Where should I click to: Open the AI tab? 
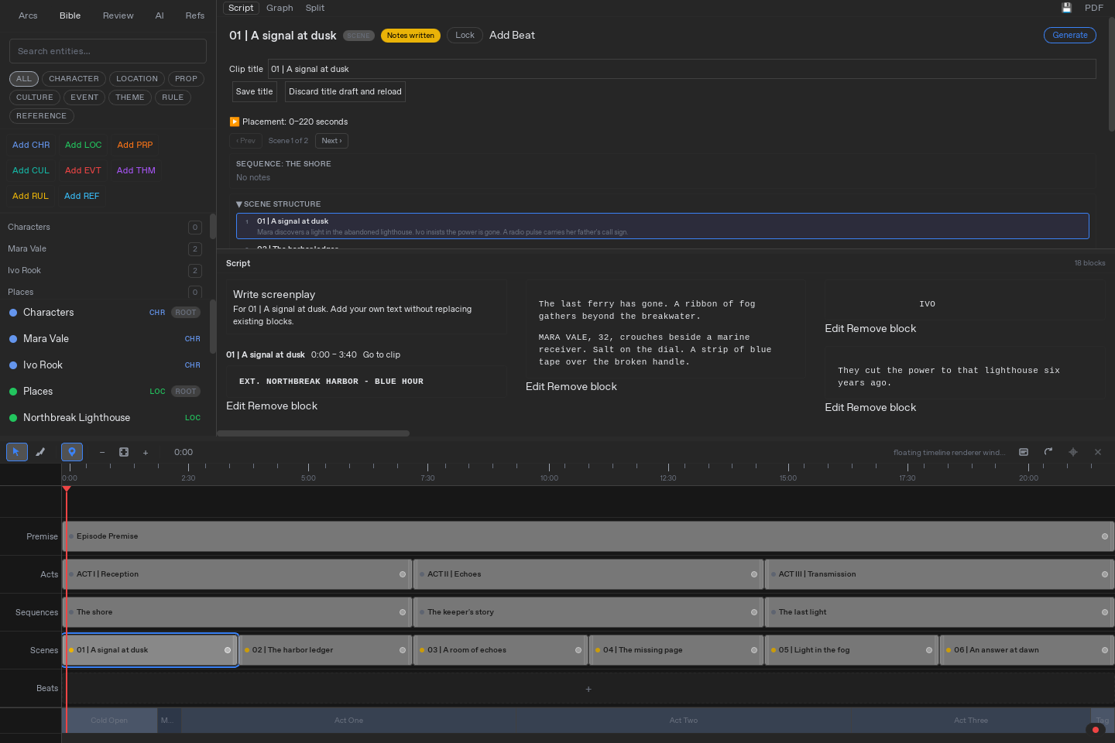coord(160,15)
